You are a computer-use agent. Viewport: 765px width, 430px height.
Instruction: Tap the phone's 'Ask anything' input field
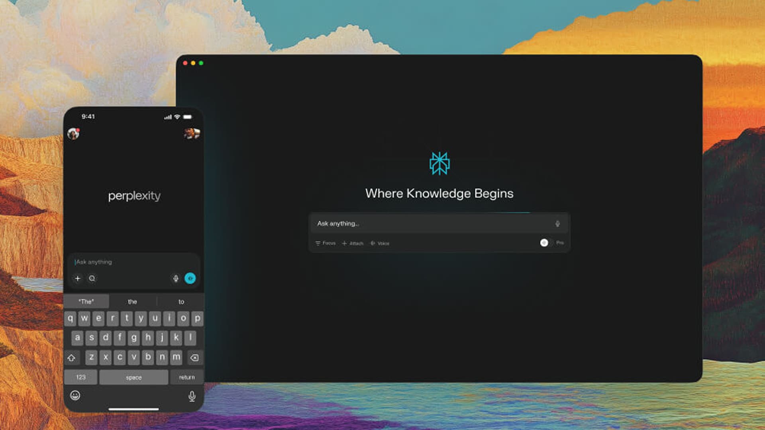point(133,262)
